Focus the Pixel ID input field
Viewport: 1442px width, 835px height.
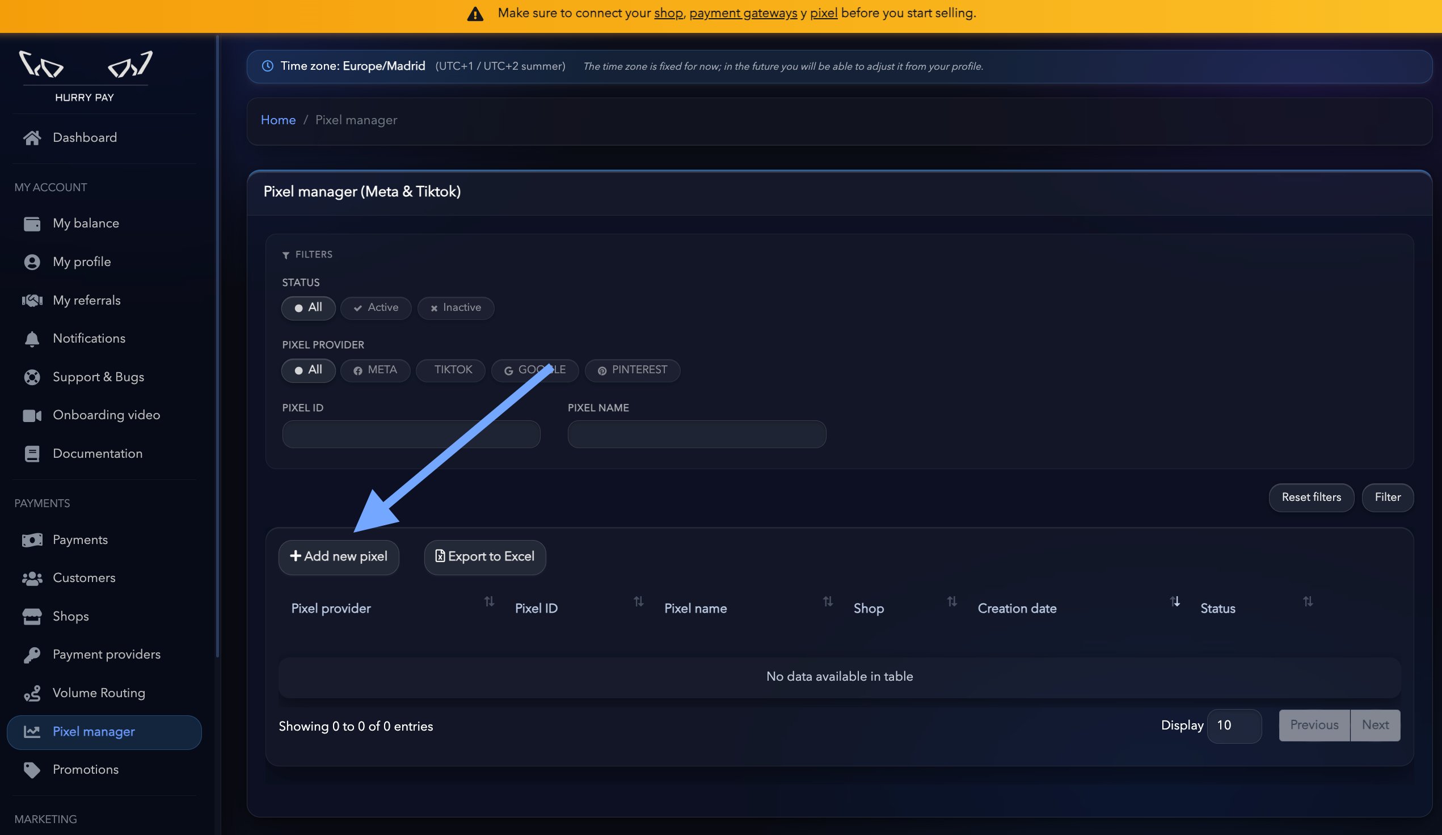(411, 435)
